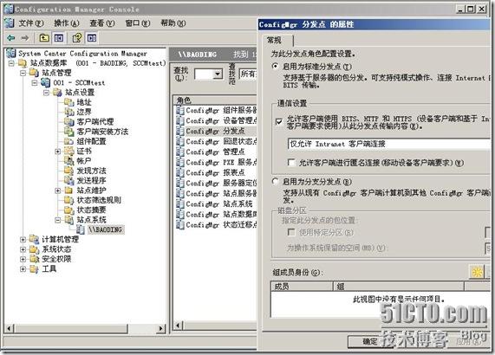Click left scroll arrow of tree pane

(10, 328)
